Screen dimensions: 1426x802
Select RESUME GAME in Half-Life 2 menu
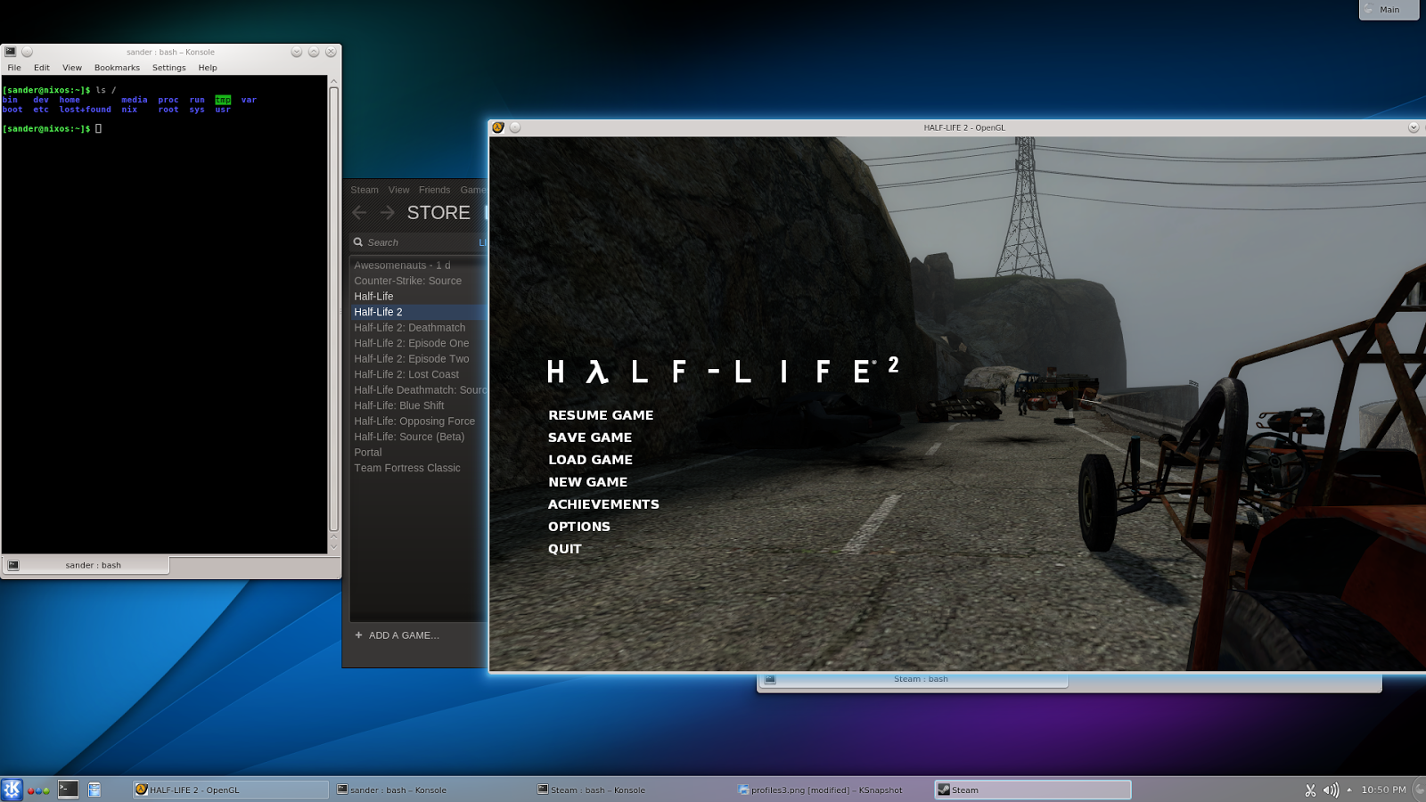point(601,415)
